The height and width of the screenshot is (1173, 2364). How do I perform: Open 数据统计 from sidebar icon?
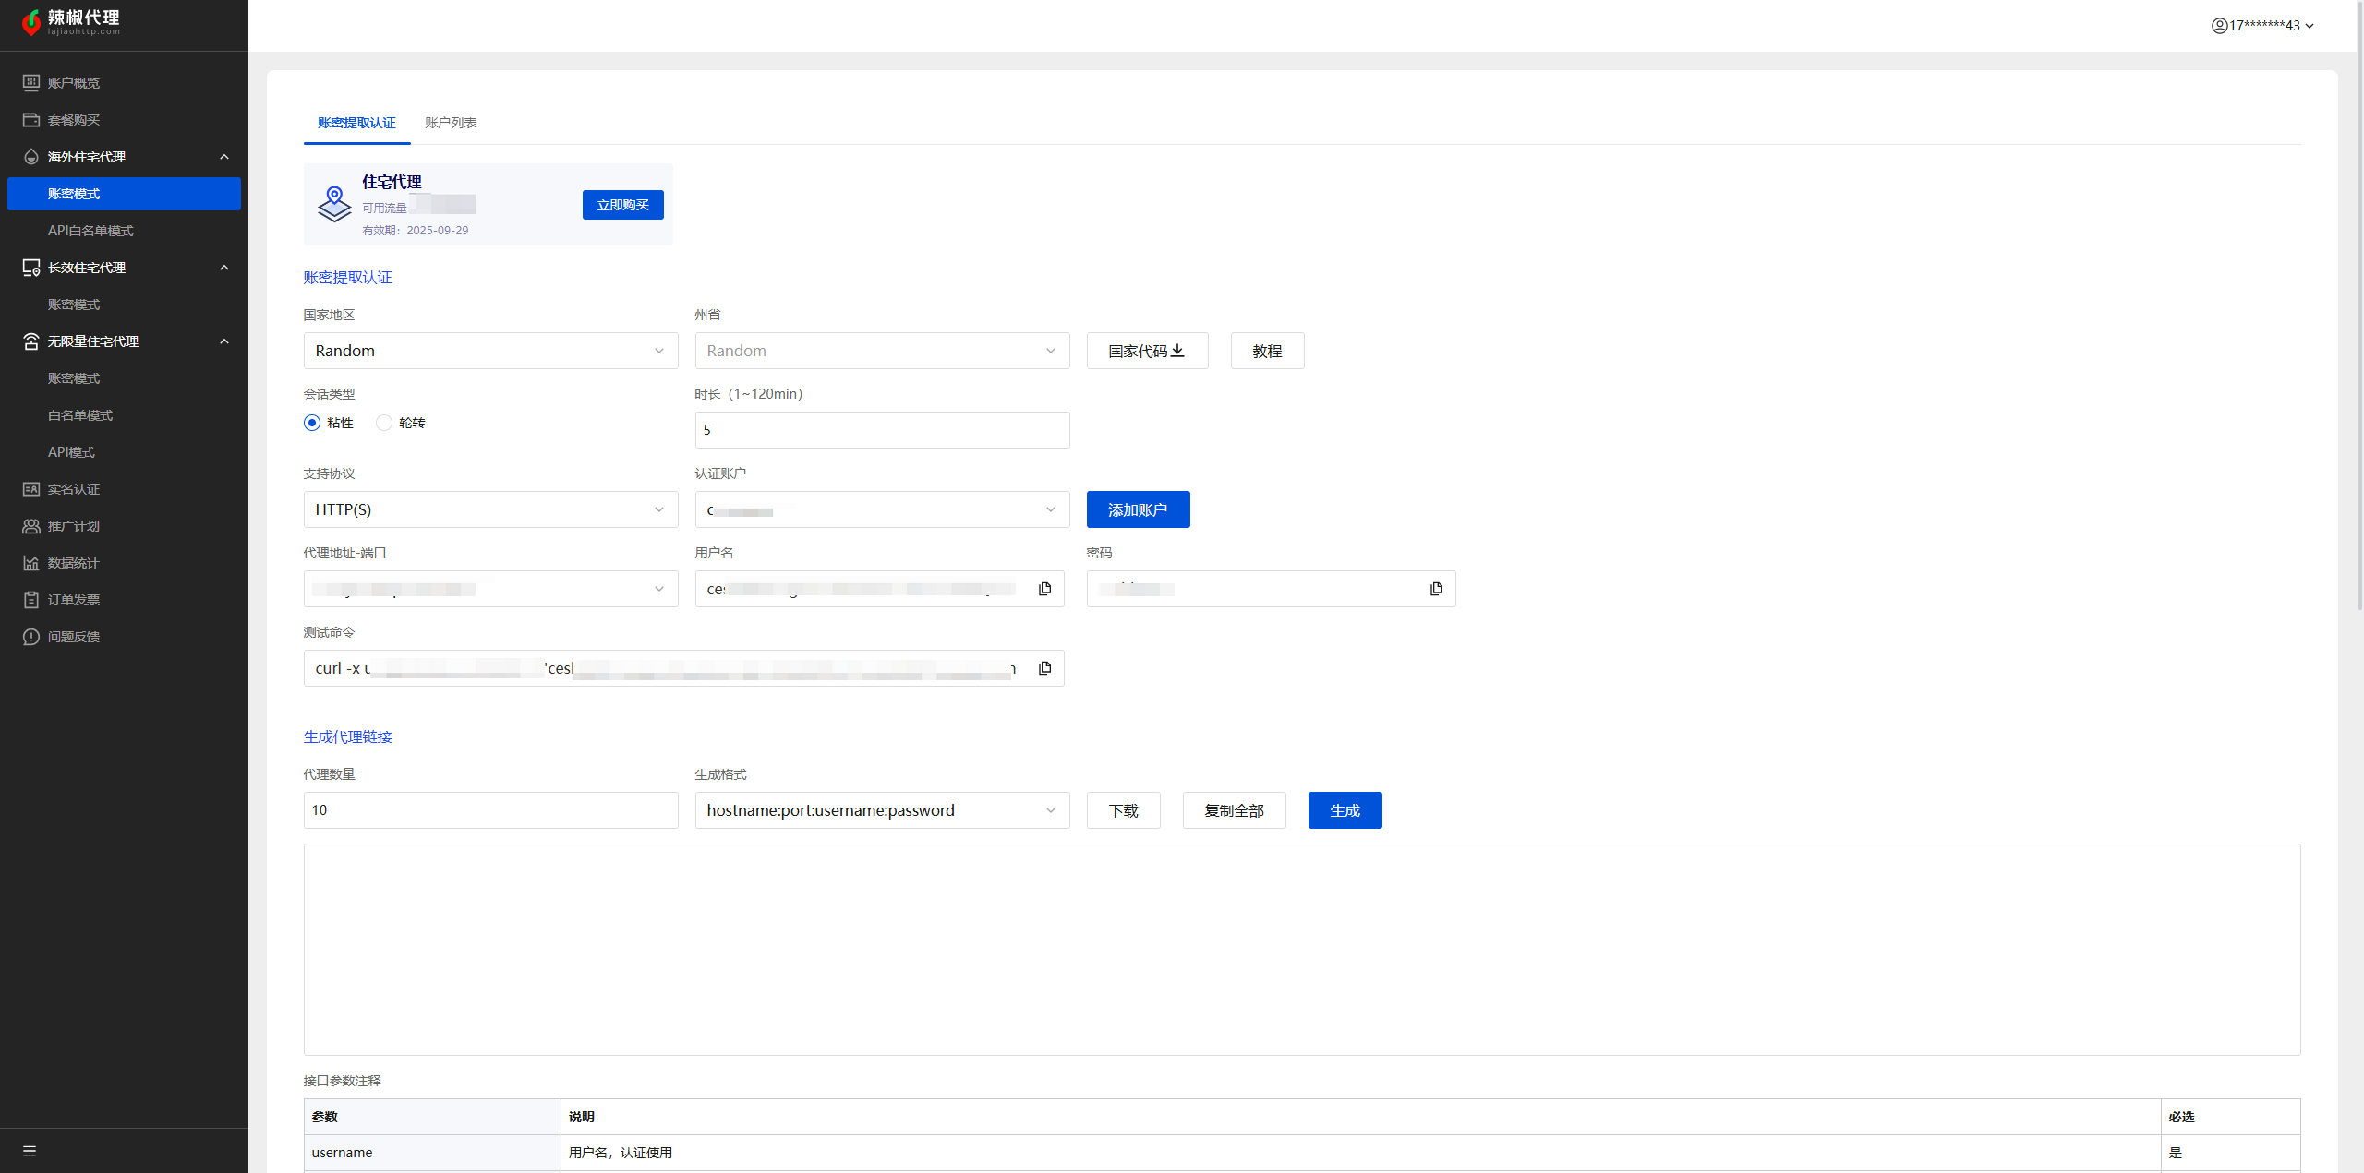point(31,563)
